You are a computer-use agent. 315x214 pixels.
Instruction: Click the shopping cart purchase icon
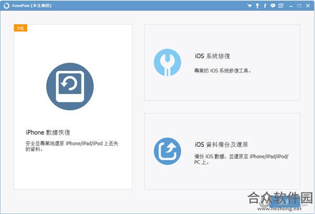click(249, 6)
